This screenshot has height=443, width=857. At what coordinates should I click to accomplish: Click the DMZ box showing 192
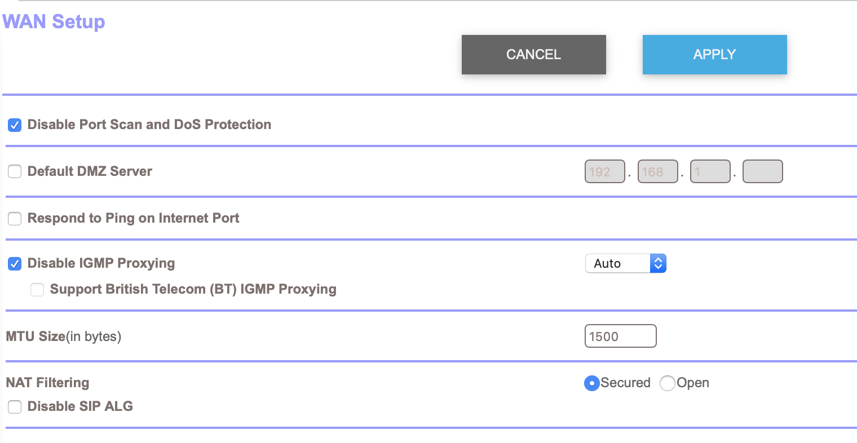(x=604, y=171)
